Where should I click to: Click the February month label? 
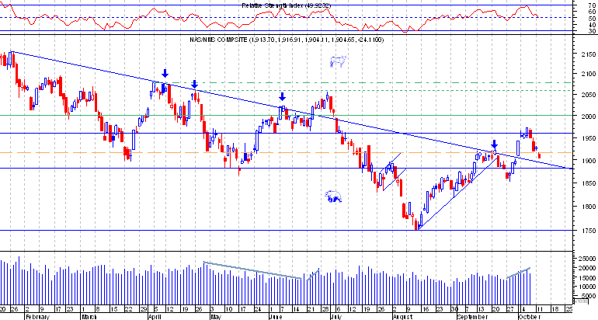pos(37,317)
